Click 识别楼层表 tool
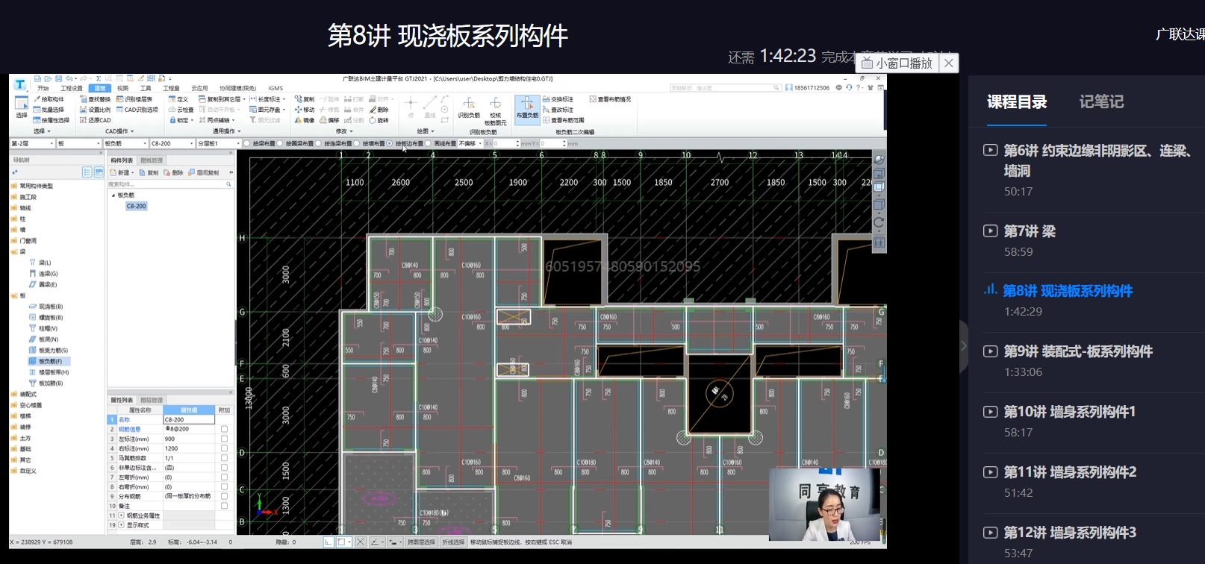This screenshot has width=1205, height=564. point(134,99)
